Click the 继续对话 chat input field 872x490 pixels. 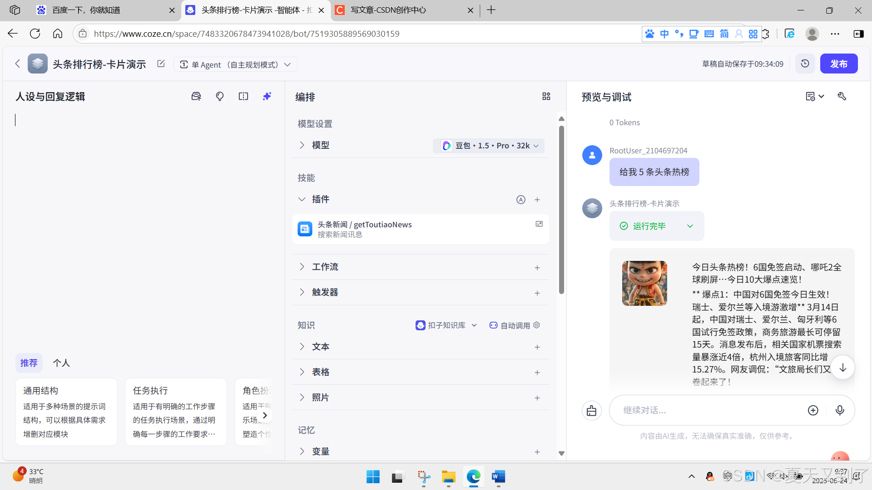708,410
